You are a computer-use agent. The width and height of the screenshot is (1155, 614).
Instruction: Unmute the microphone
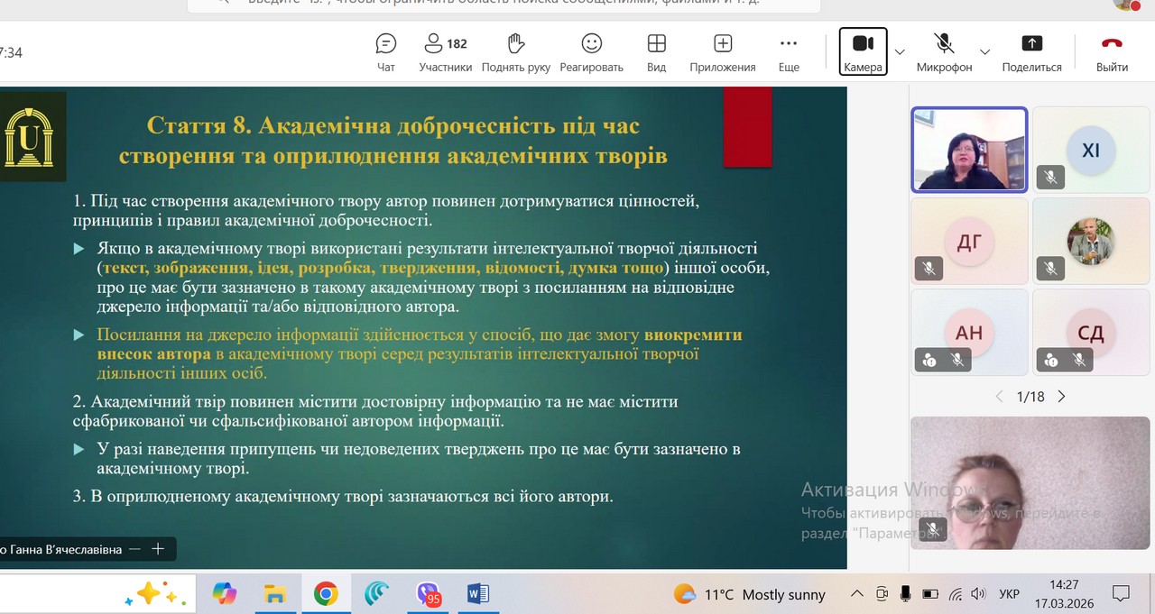[944, 53]
